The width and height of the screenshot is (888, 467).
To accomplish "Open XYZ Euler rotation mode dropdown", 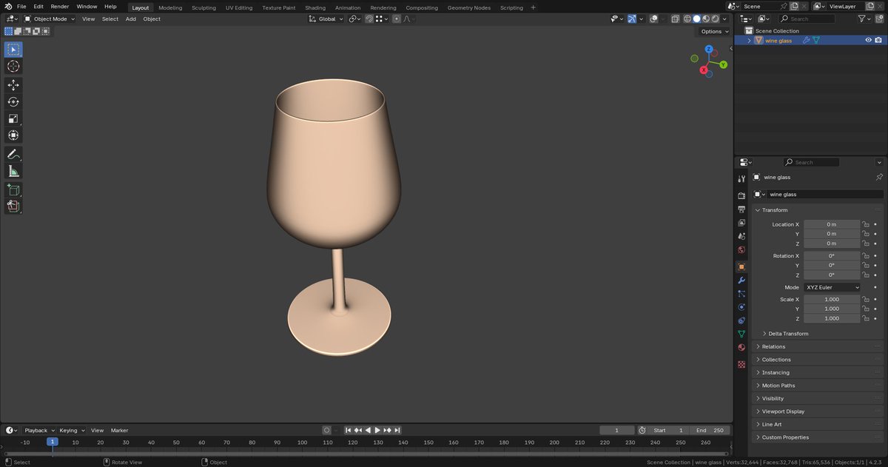I will pyautogui.click(x=832, y=287).
